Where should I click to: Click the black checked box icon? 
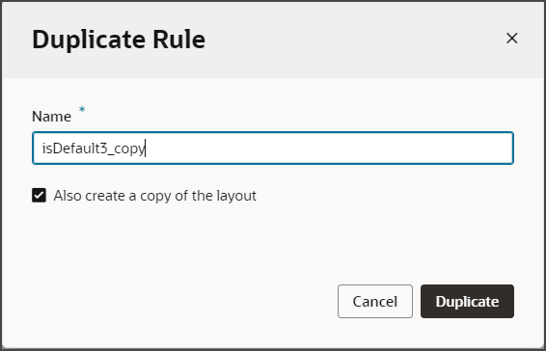point(39,196)
